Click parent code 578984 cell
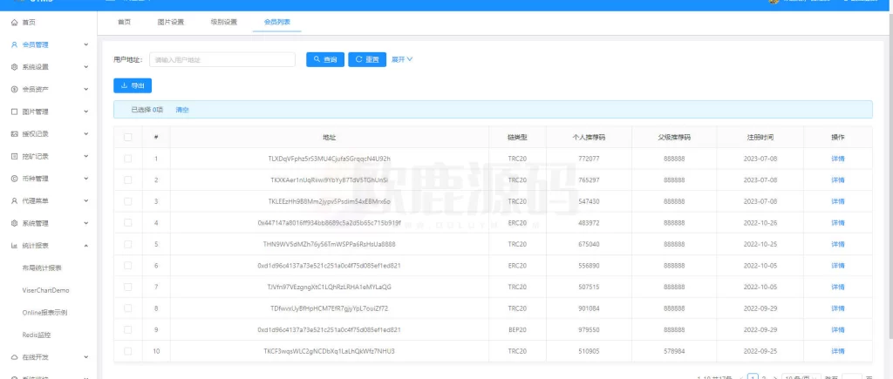This screenshot has width=893, height=379. [674, 351]
